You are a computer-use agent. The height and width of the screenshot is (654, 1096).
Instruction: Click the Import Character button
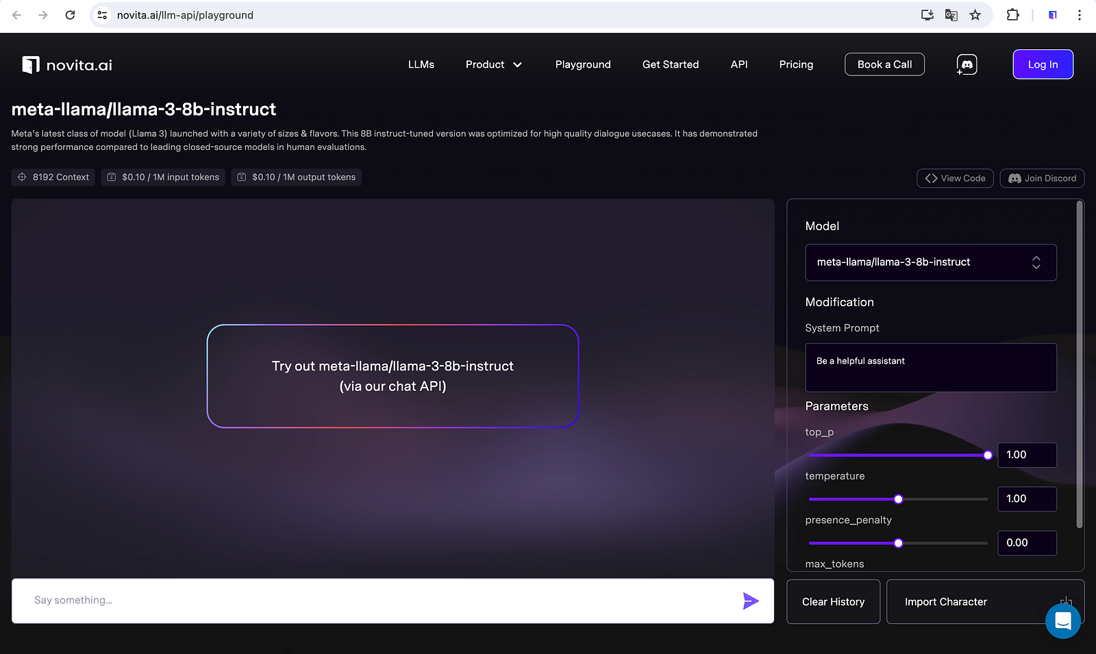[985, 602]
